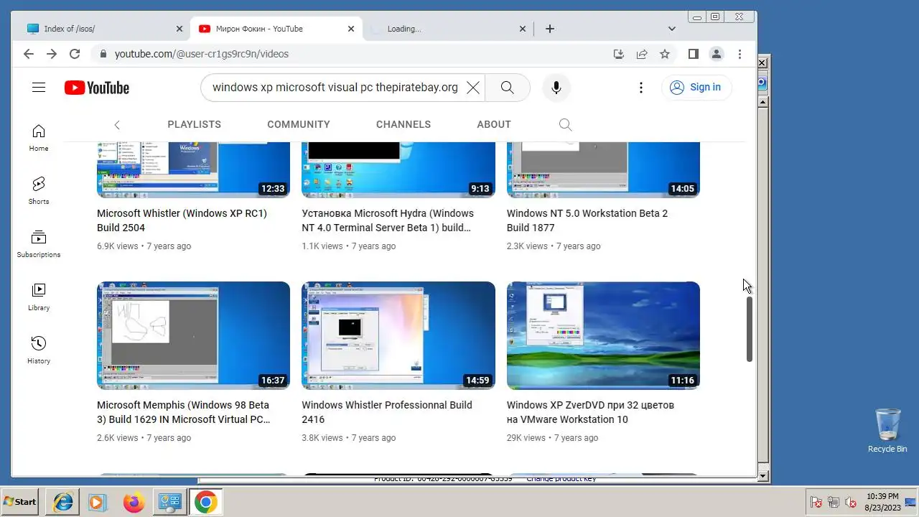Open the YouTube hamburger guide menu
Viewport: 919px width, 517px height.
pos(39,88)
